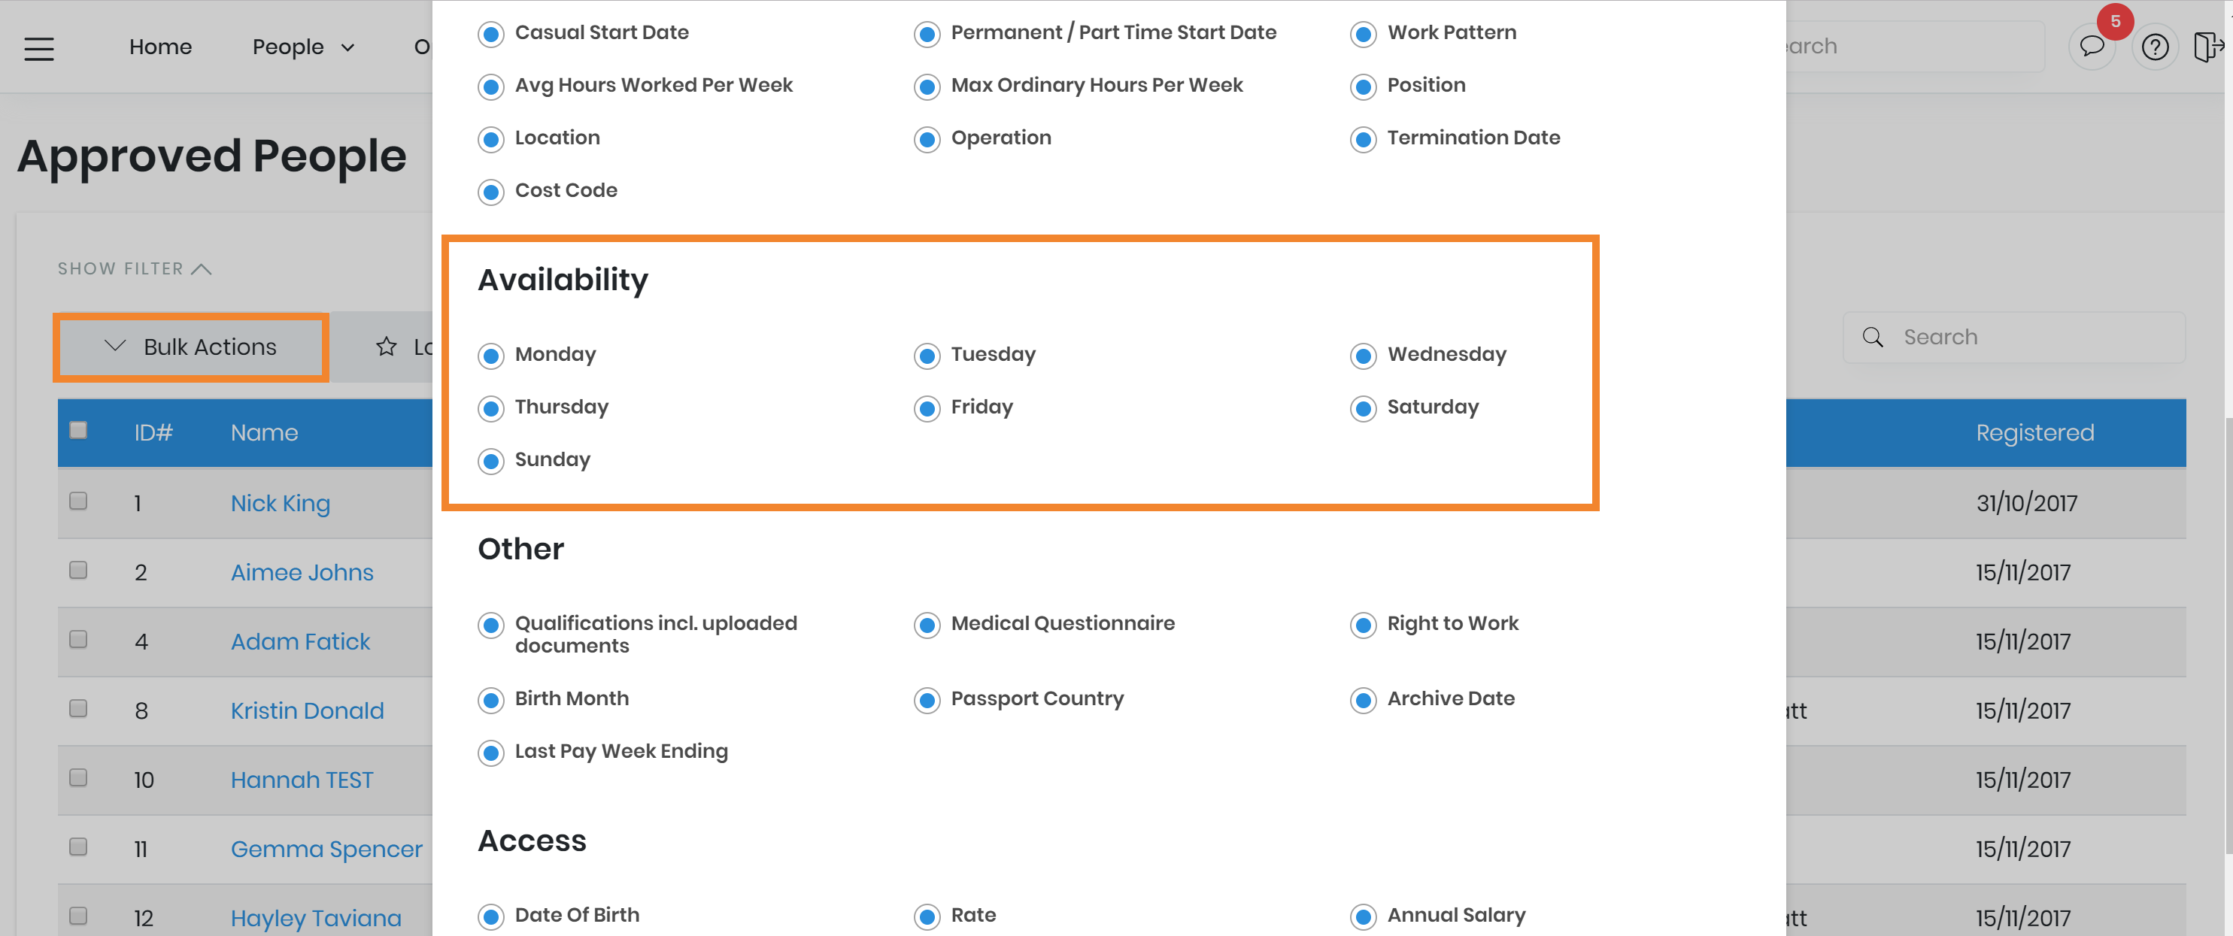Viewport: 2233px width, 936px height.
Task: Click the logout door icon
Action: 2207,47
